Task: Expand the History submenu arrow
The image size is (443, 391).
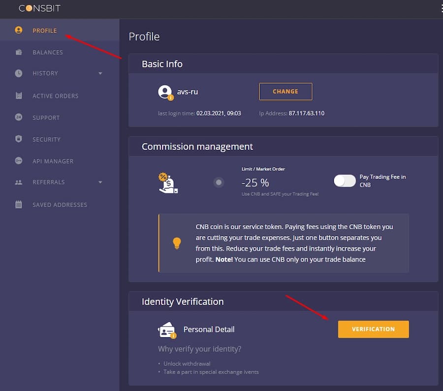Action: pos(100,73)
